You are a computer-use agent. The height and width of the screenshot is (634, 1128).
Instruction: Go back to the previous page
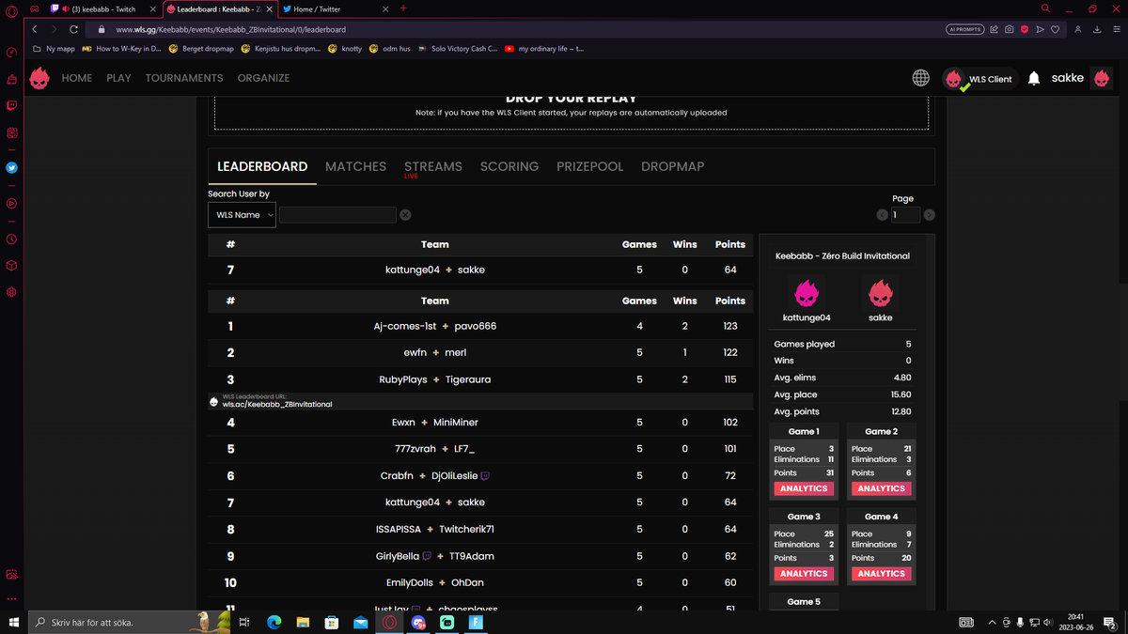[x=35, y=29]
